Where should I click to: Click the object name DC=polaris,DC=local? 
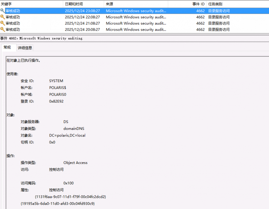pyautogui.click(x=67, y=135)
